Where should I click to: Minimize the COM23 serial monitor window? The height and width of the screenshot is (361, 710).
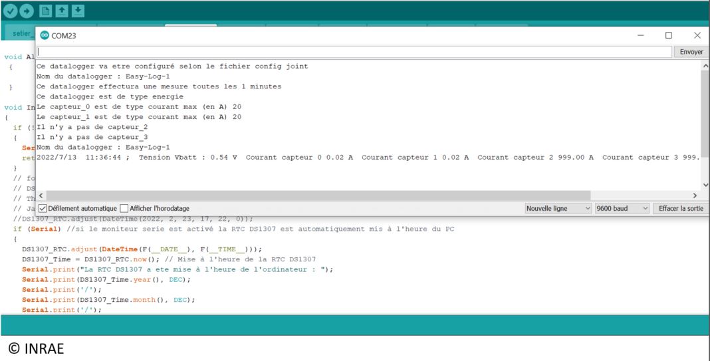(640, 36)
